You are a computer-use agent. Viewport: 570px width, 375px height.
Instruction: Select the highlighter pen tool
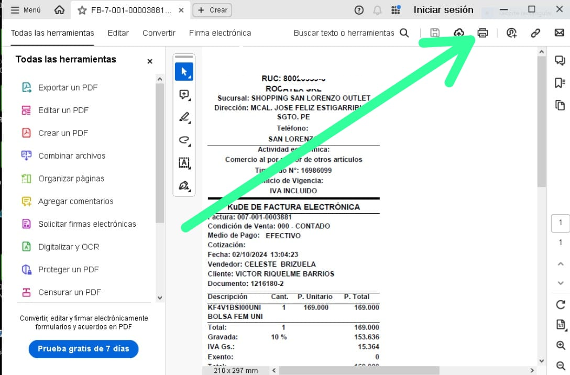pyautogui.click(x=184, y=117)
